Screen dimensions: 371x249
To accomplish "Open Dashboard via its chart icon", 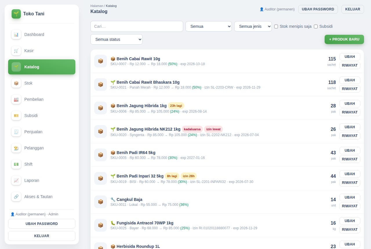I will 16,34.
